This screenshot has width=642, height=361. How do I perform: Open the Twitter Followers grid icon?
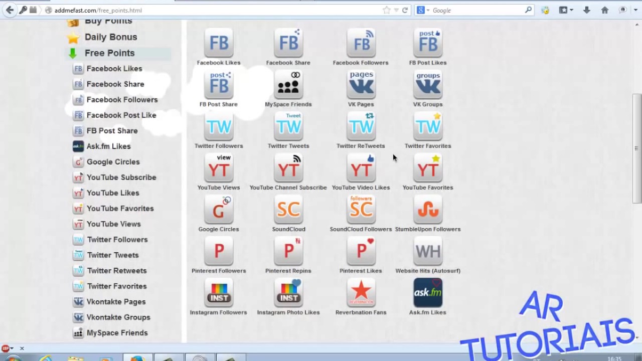219,126
